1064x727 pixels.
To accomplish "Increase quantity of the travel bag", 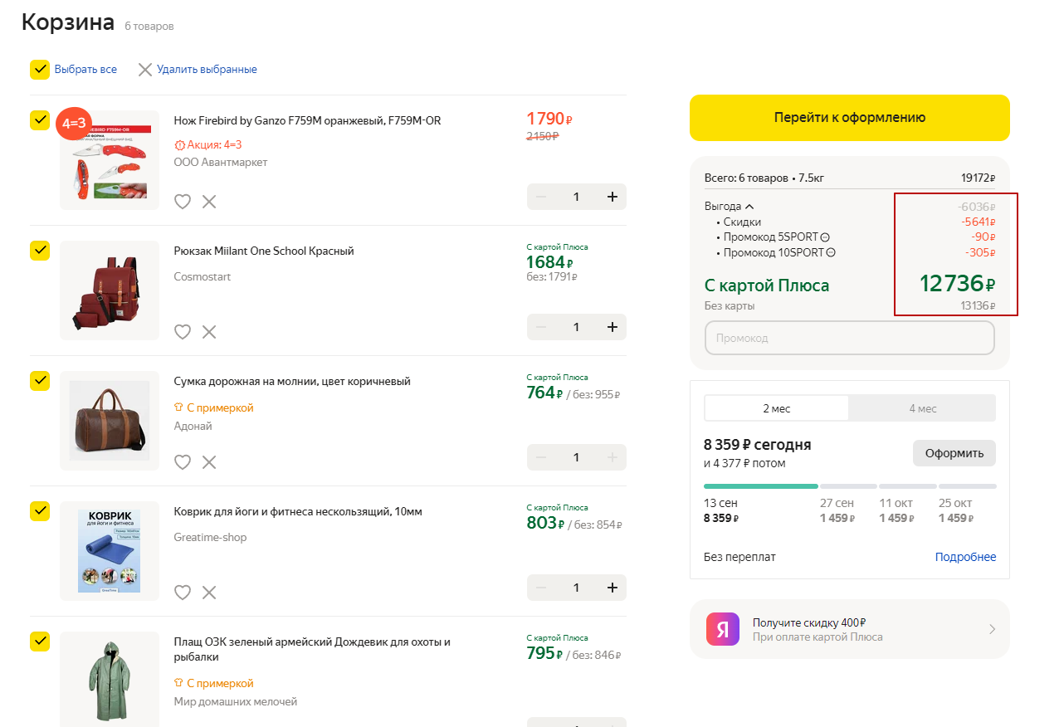I will (613, 457).
